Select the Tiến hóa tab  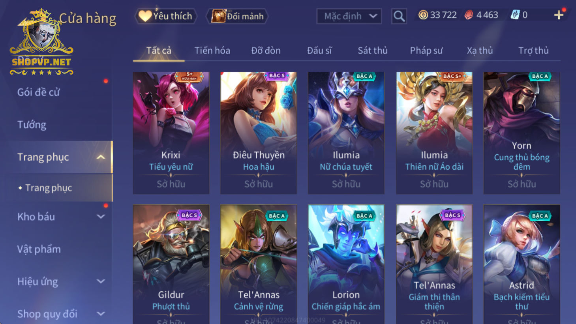212,51
